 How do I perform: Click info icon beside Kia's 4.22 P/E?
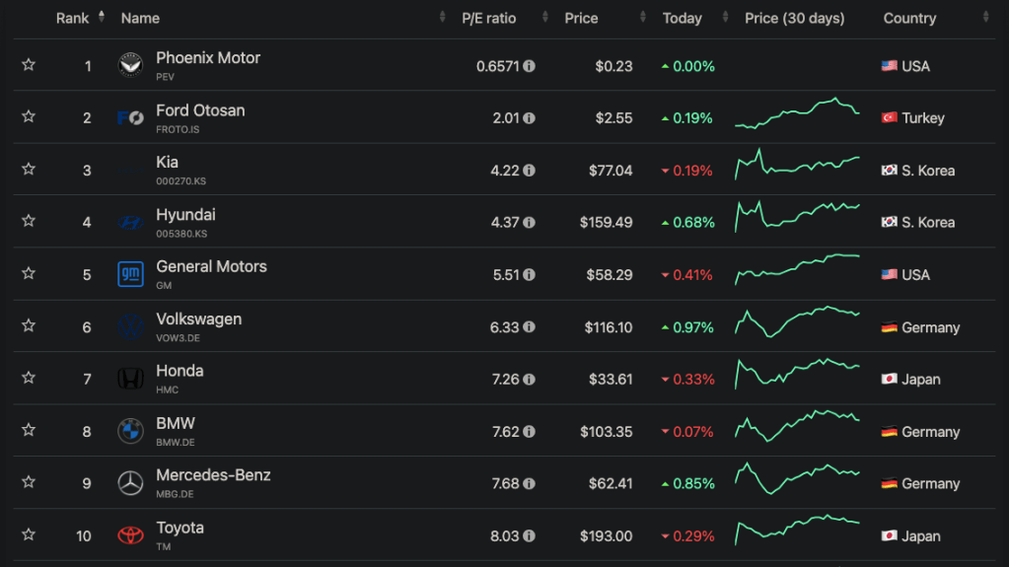pos(530,171)
